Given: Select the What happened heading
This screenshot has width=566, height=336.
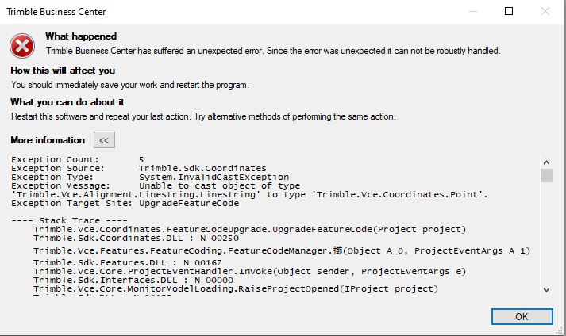Looking at the screenshot, I should pyautogui.click(x=81, y=36).
